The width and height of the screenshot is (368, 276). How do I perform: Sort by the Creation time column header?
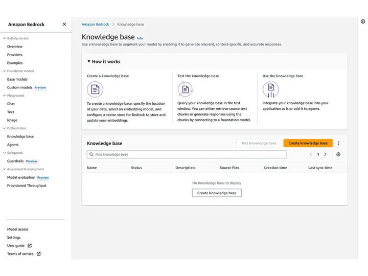(x=275, y=168)
